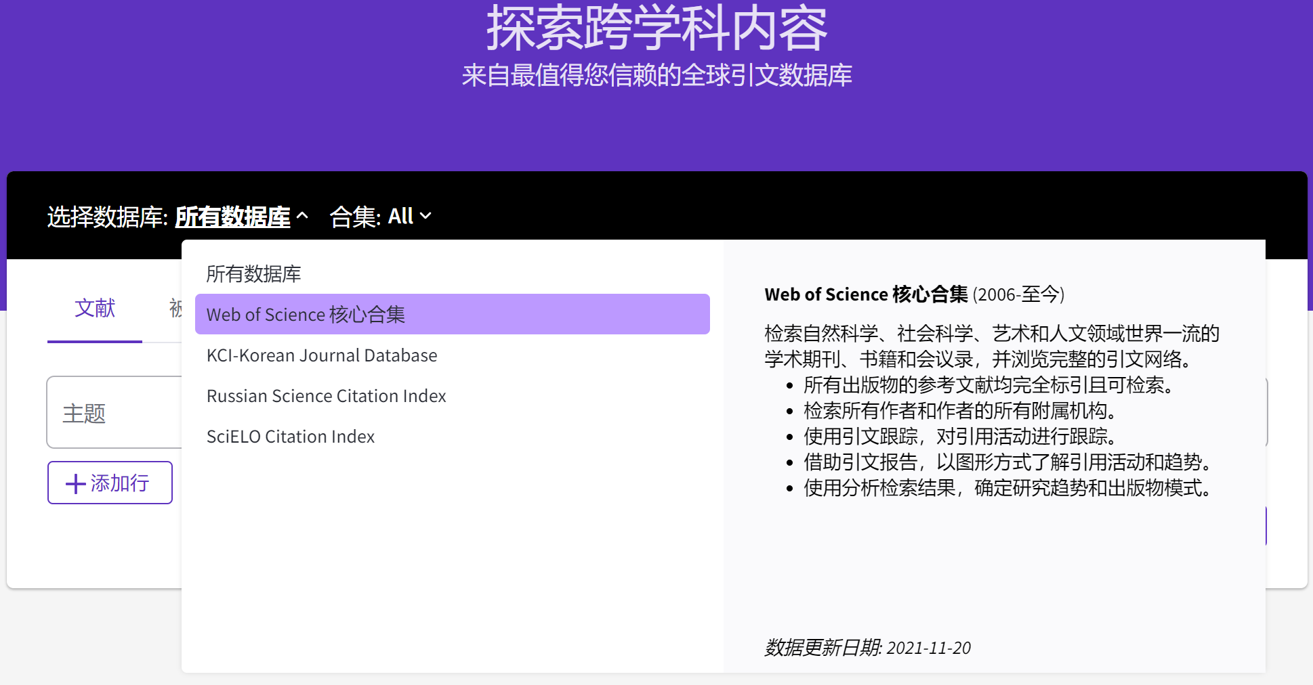Select SciELO Citation Index option
Image resolution: width=1313 pixels, height=685 pixels.
pyautogui.click(x=453, y=436)
